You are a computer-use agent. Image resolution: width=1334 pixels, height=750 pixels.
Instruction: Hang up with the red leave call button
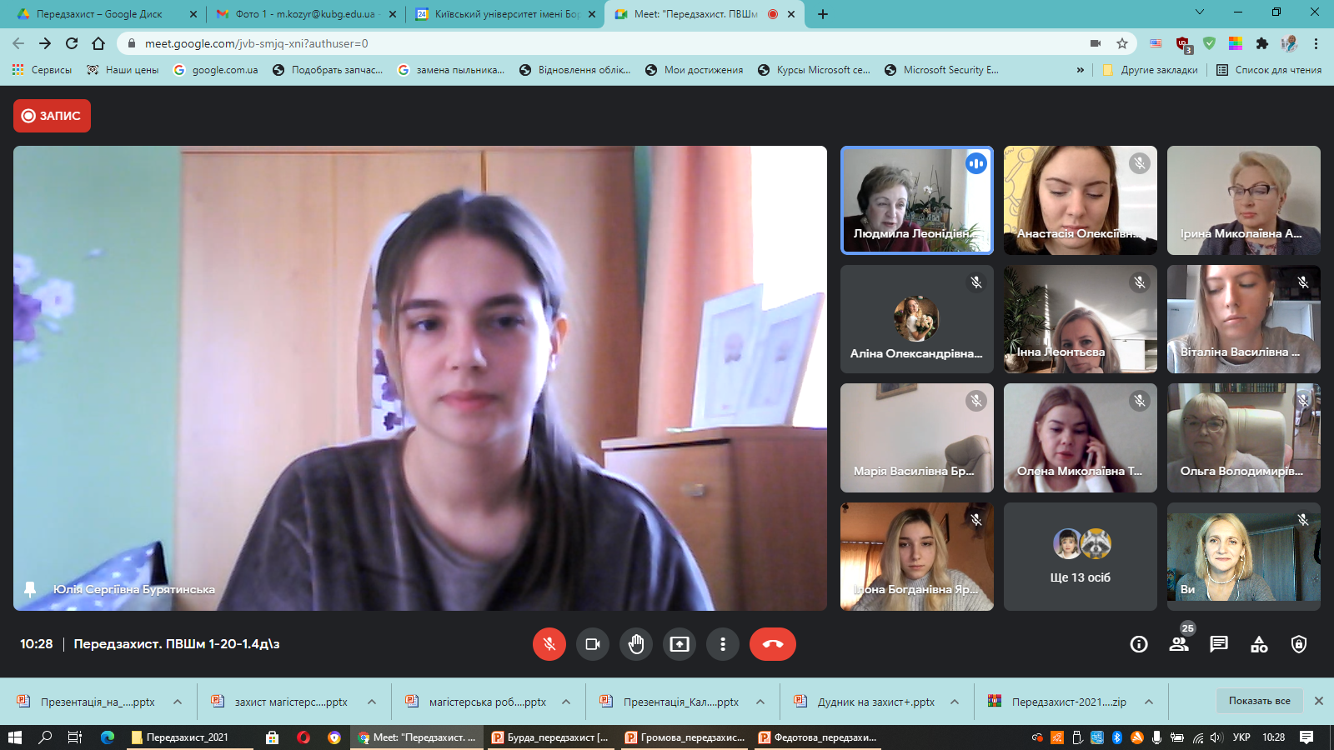tap(772, 644)
